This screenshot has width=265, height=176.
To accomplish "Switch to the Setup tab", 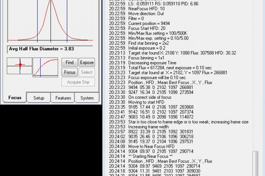I will coord(39,98).
